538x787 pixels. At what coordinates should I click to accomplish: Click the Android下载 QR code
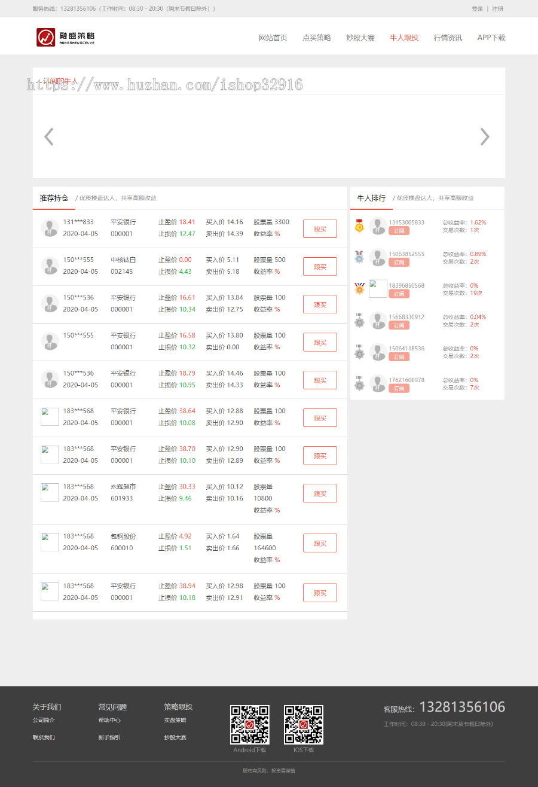coord(250,726)
